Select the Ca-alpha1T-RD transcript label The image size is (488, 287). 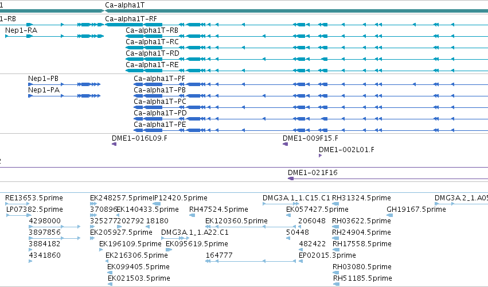tap(153, 53)
